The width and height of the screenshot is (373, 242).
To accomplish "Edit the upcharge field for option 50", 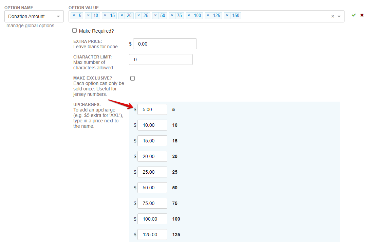I will 152,188.
